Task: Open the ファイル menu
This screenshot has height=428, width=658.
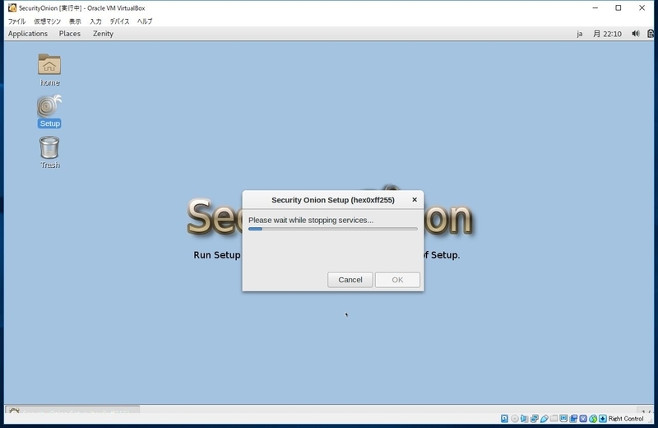Action: (x=16, y=21)
